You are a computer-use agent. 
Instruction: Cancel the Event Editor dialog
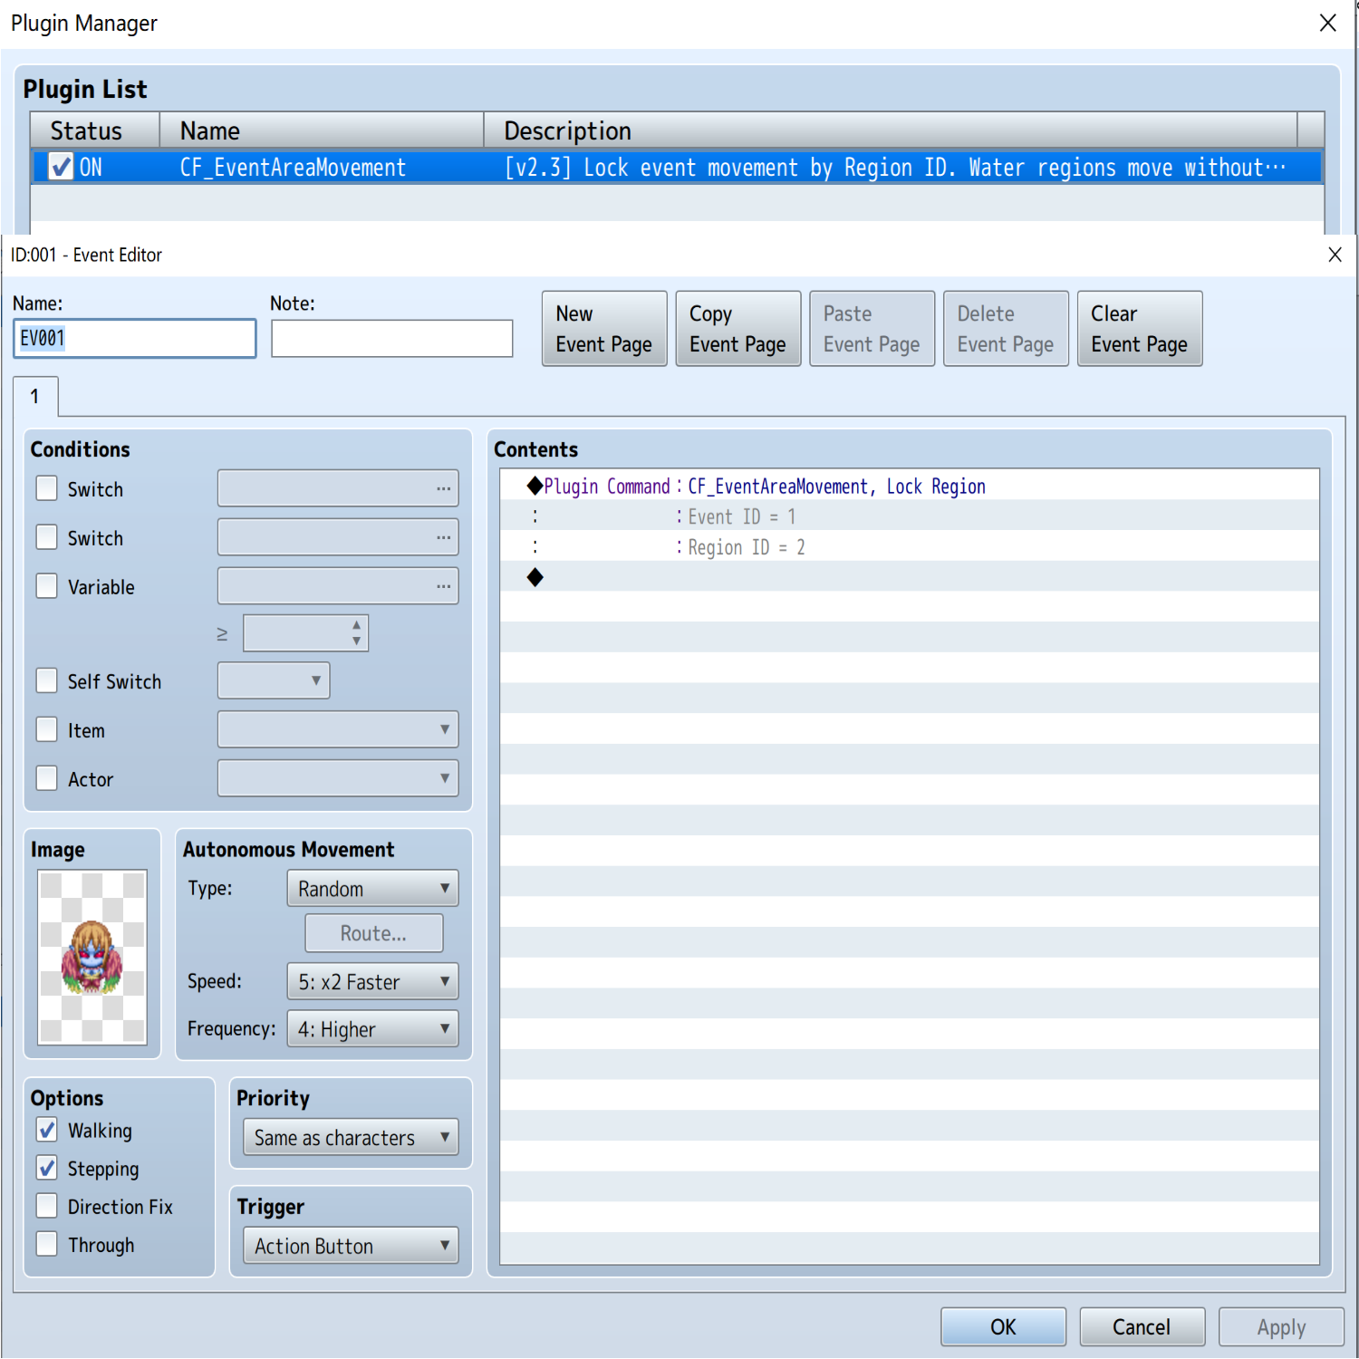(x=1142, y=1326)
